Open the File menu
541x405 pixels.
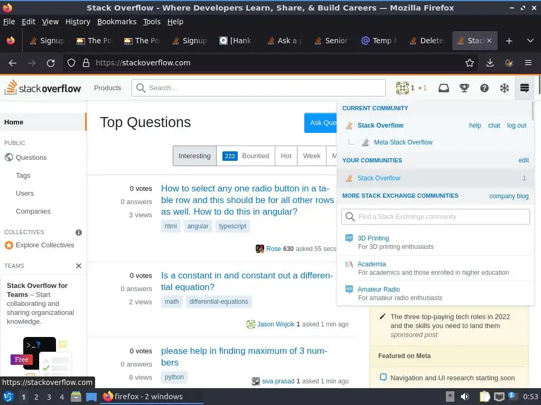point(9,22)
